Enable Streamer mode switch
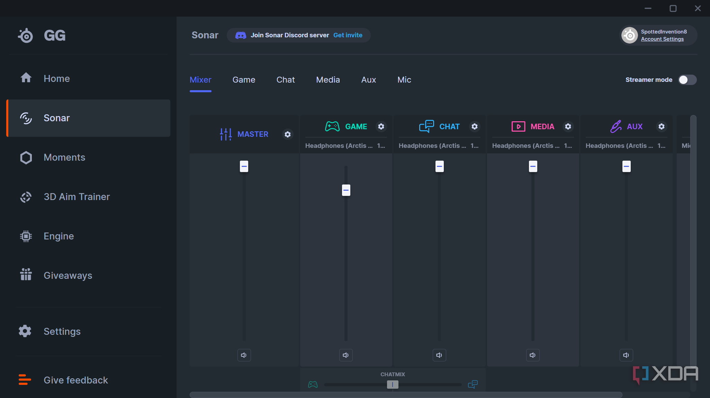The height and width of the screenshot is (398, 710). [687, 80]
